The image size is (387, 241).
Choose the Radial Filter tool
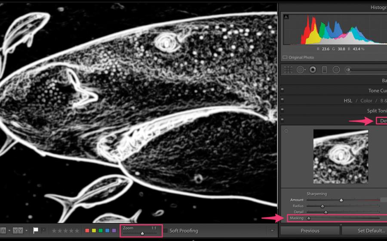coord(336,70)
